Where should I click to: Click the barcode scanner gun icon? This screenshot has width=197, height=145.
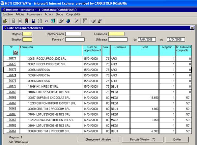(x=85, y=21)
